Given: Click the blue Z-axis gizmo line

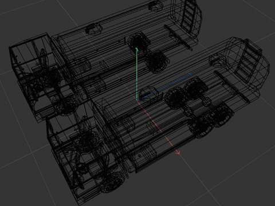Looking at the screenshot, I should 164,86.
